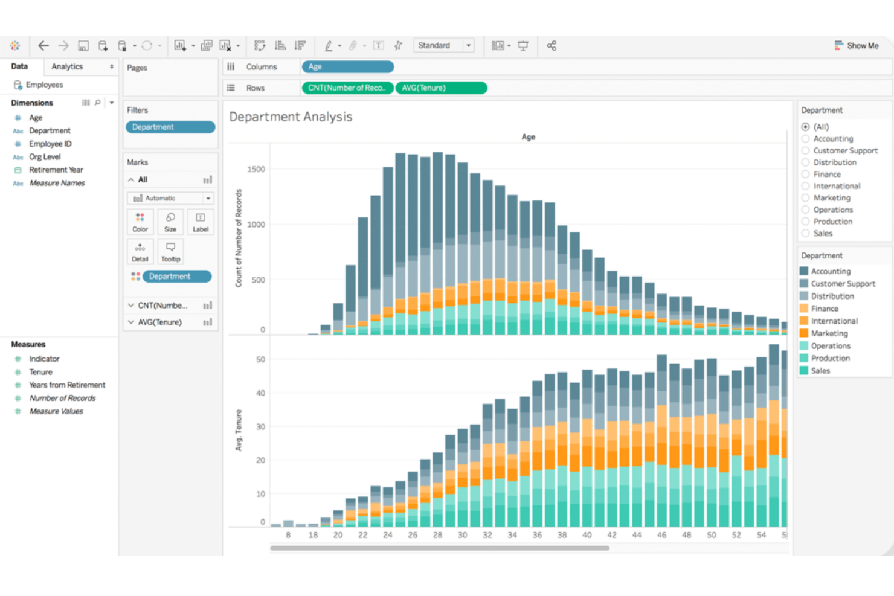Activate presentation mode
The width and height of the screenshot is (894, 596).
[x=523, y=45]
